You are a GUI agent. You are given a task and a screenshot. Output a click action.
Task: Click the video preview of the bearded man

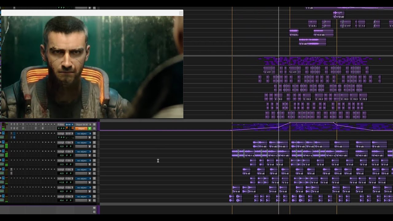91,67
